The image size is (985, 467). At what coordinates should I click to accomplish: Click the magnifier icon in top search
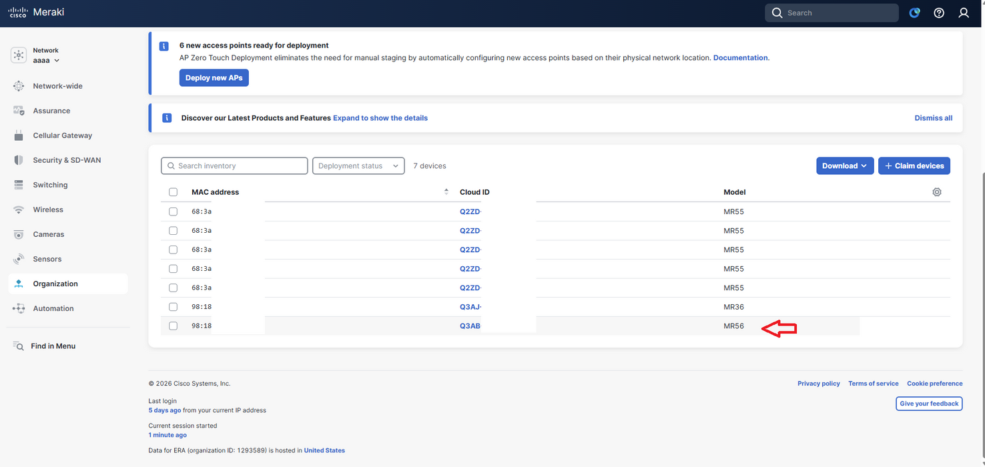777,13
